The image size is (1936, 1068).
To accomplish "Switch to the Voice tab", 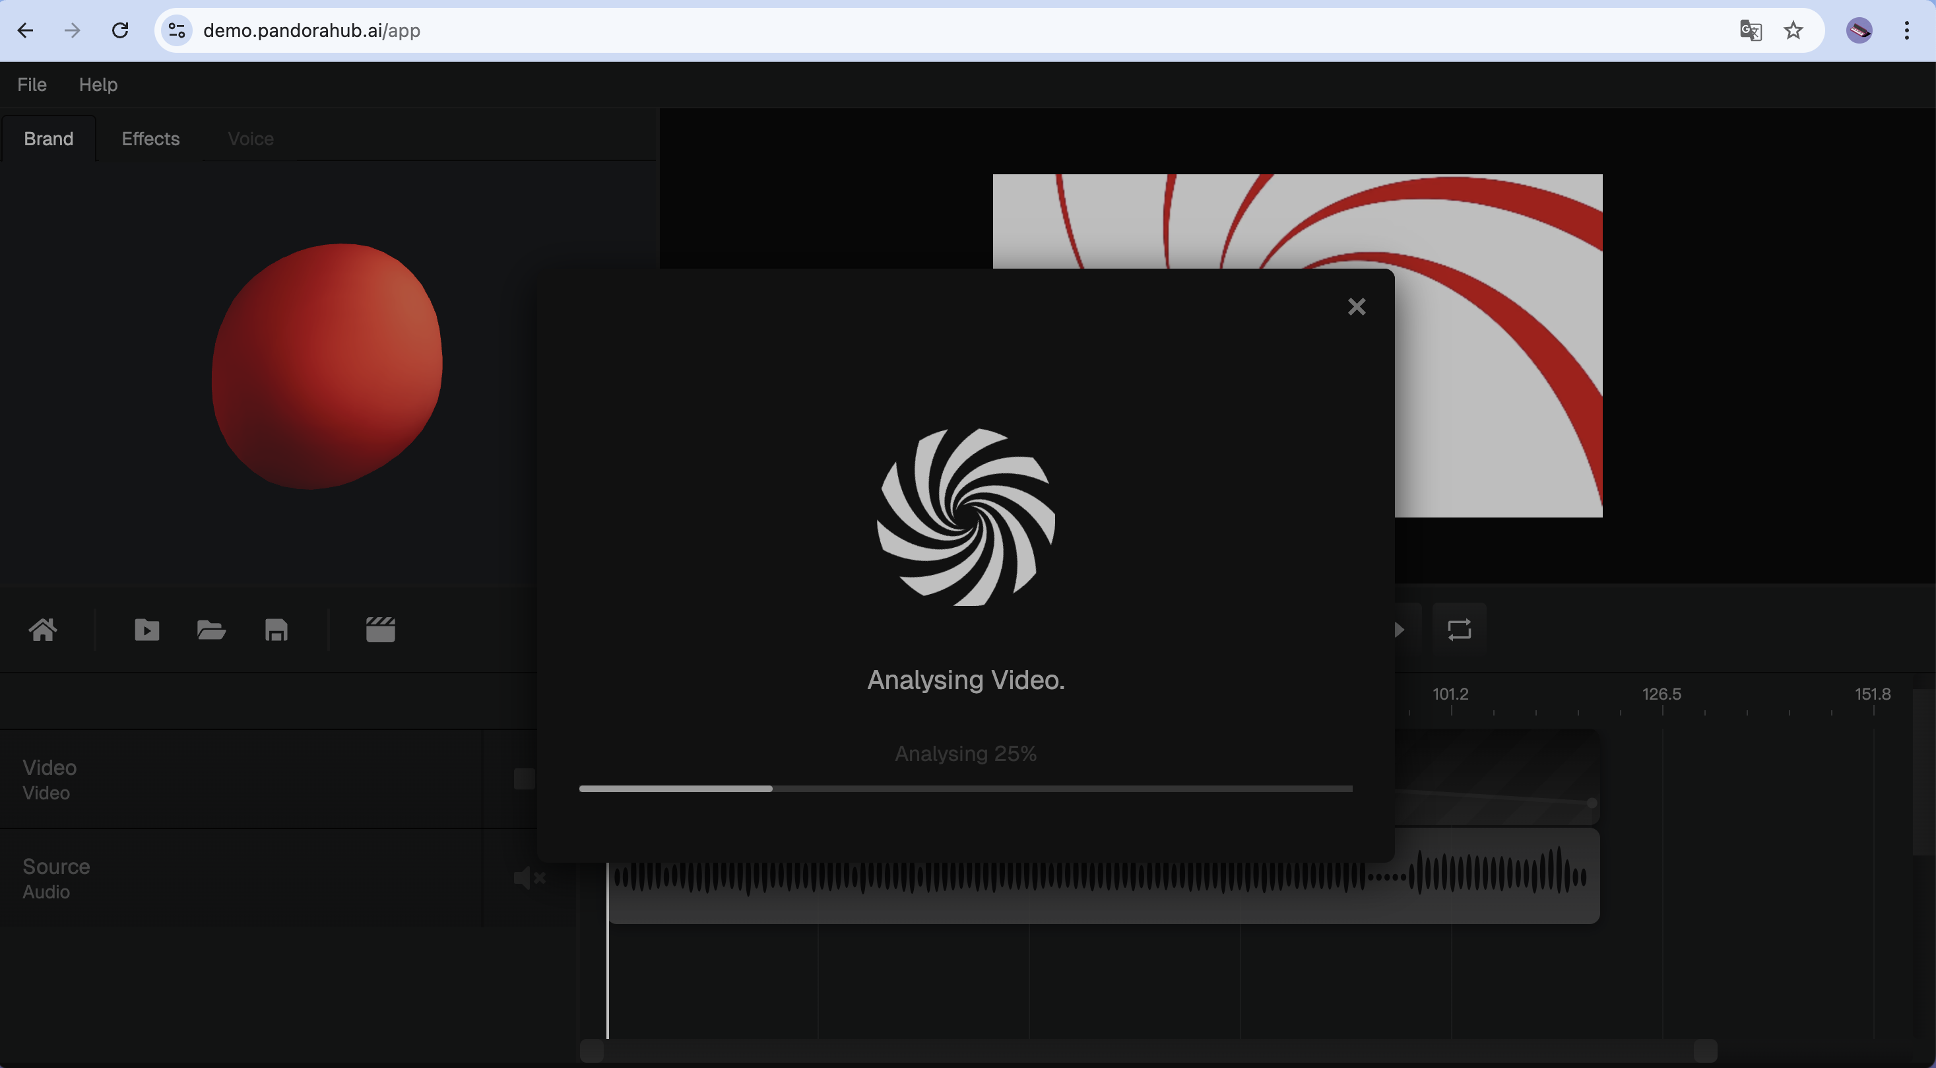I will pos(249,139).
